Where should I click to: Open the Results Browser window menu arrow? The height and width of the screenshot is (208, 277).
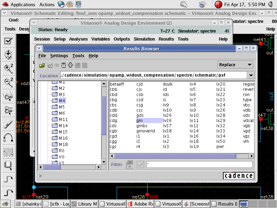point(39,48)
